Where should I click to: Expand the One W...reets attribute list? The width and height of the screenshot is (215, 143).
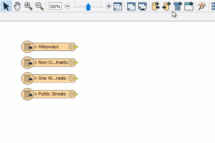tap(36, 78)
